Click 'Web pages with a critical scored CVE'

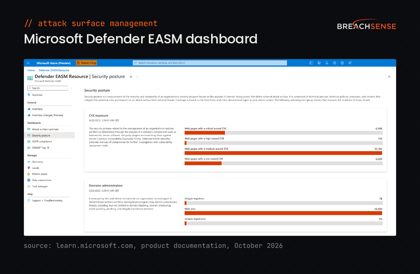(206, 129)
